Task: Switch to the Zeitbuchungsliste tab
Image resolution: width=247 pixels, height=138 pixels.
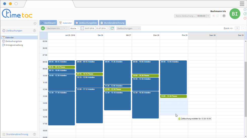Action: [x=86, y=23]
